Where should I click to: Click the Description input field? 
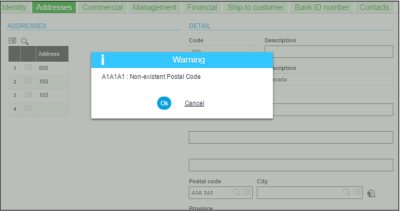click(328, 52)
